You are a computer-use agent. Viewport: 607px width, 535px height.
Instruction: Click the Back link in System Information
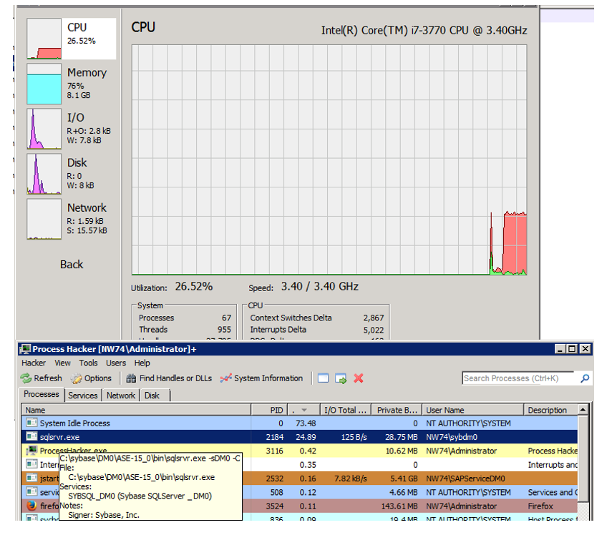(72, 265)
